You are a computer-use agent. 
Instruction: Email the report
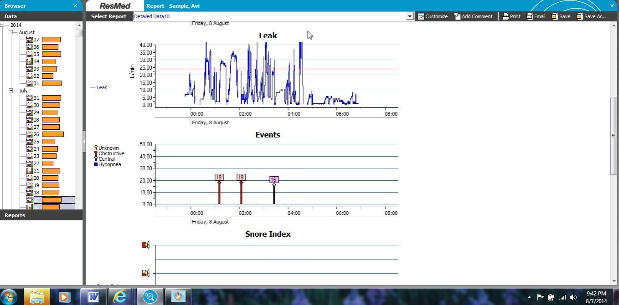pos(530,16)
